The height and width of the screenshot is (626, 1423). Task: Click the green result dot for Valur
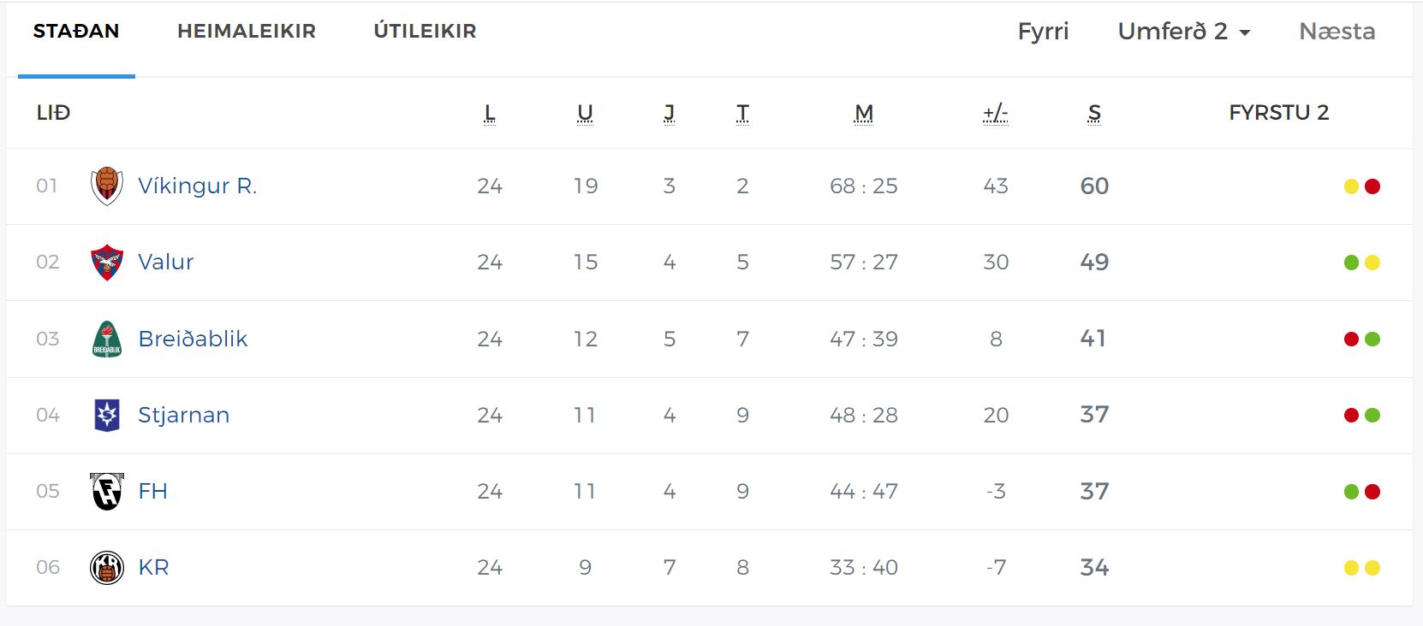pyautogui.click(x=1351, y=263)
